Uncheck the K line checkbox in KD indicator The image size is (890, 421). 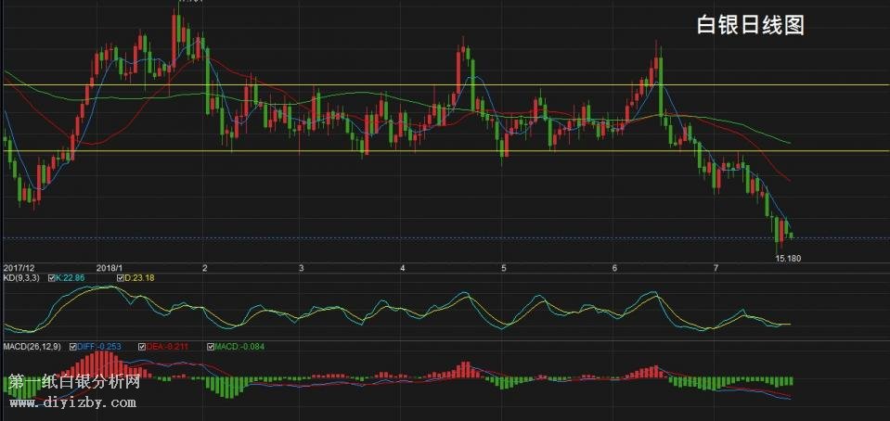click(51, 277)
